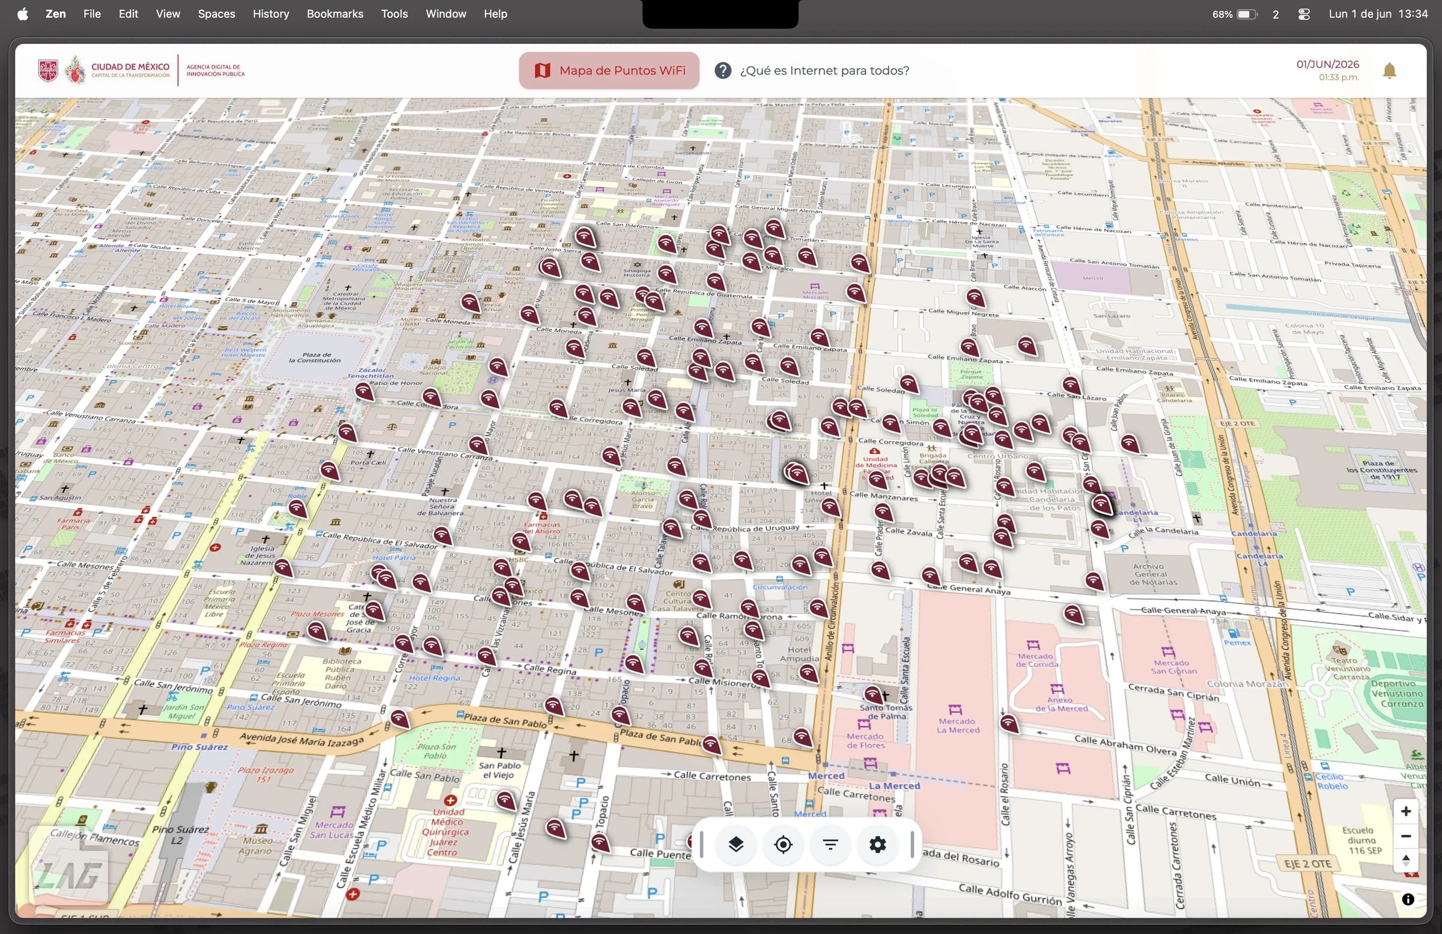The image size is (1442, 934).
Task: Open the Zen application menu
Action: (56, 14)
